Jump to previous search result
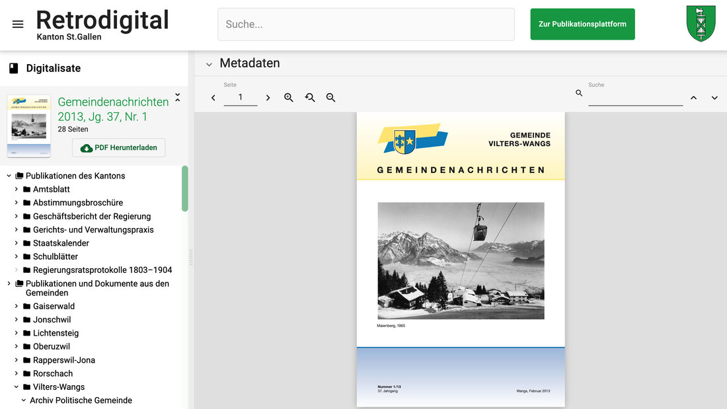 click(693, 98)
